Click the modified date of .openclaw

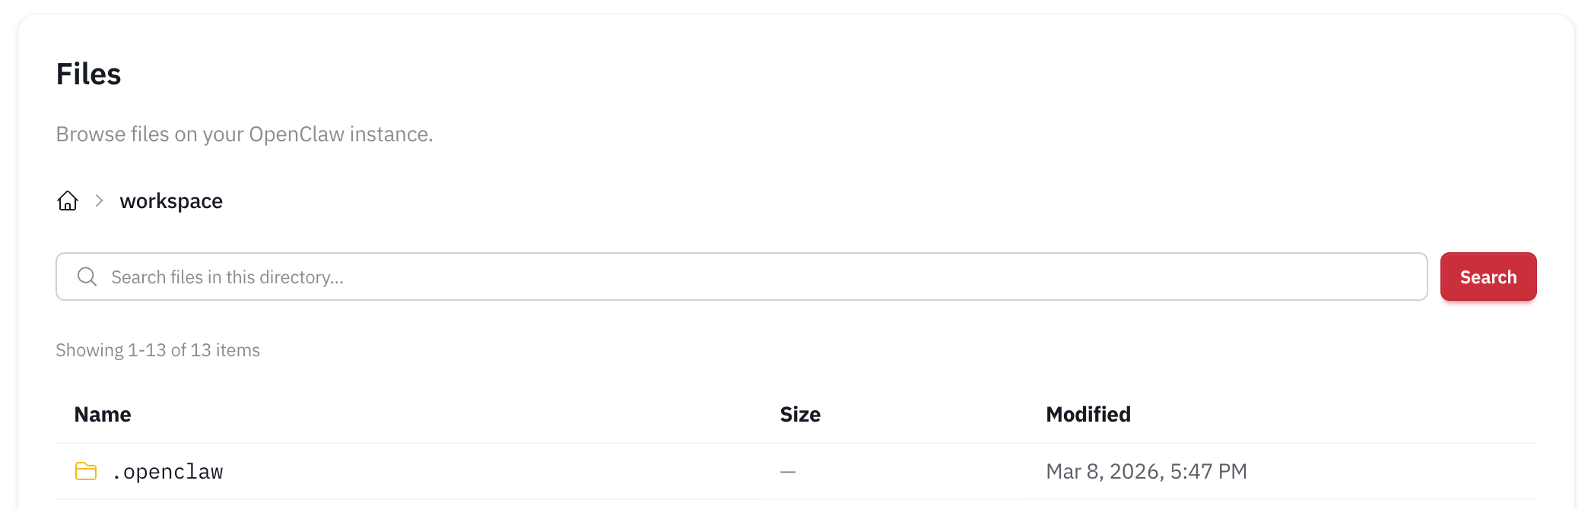tap(1146, 471)
